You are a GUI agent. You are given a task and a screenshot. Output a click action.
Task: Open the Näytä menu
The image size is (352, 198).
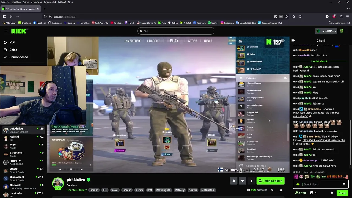click(x=26, y=2)
